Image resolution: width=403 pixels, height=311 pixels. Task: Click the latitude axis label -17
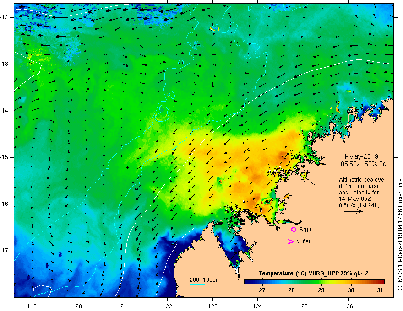click(x=5, y=251)
